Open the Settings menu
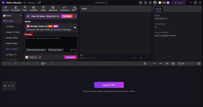203x107 pixels. [31, 3]
